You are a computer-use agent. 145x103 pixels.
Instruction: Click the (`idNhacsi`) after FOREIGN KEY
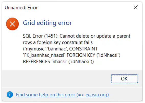click(x=108, y=55)
